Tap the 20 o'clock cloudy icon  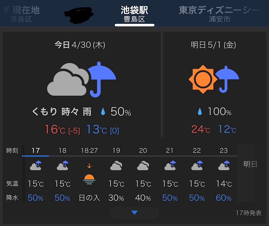click(143, 165)
